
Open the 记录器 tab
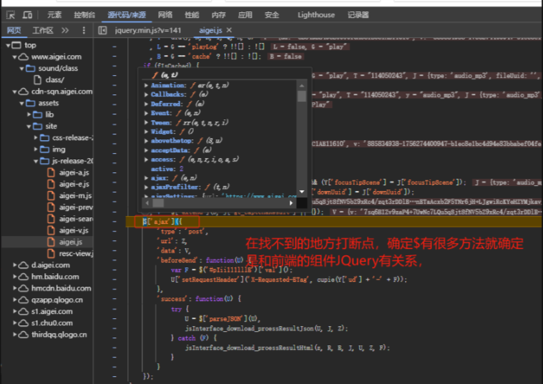pyautogui.click(x=358, y=15)
